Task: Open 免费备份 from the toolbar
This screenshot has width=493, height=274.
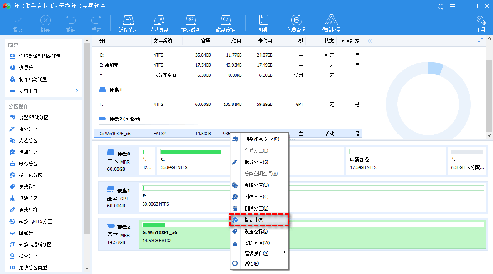Action: click(296, 22)
